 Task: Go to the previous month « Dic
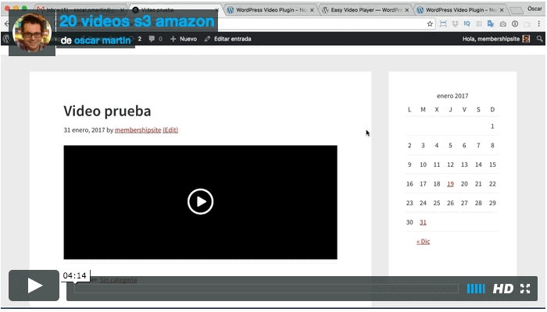[x=424, y=241]
